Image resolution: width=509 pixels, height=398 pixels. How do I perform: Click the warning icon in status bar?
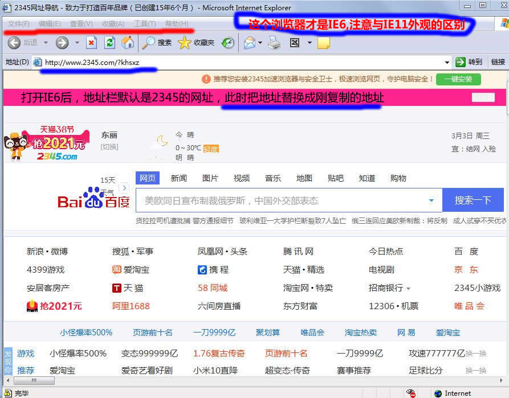click(8, 393)
